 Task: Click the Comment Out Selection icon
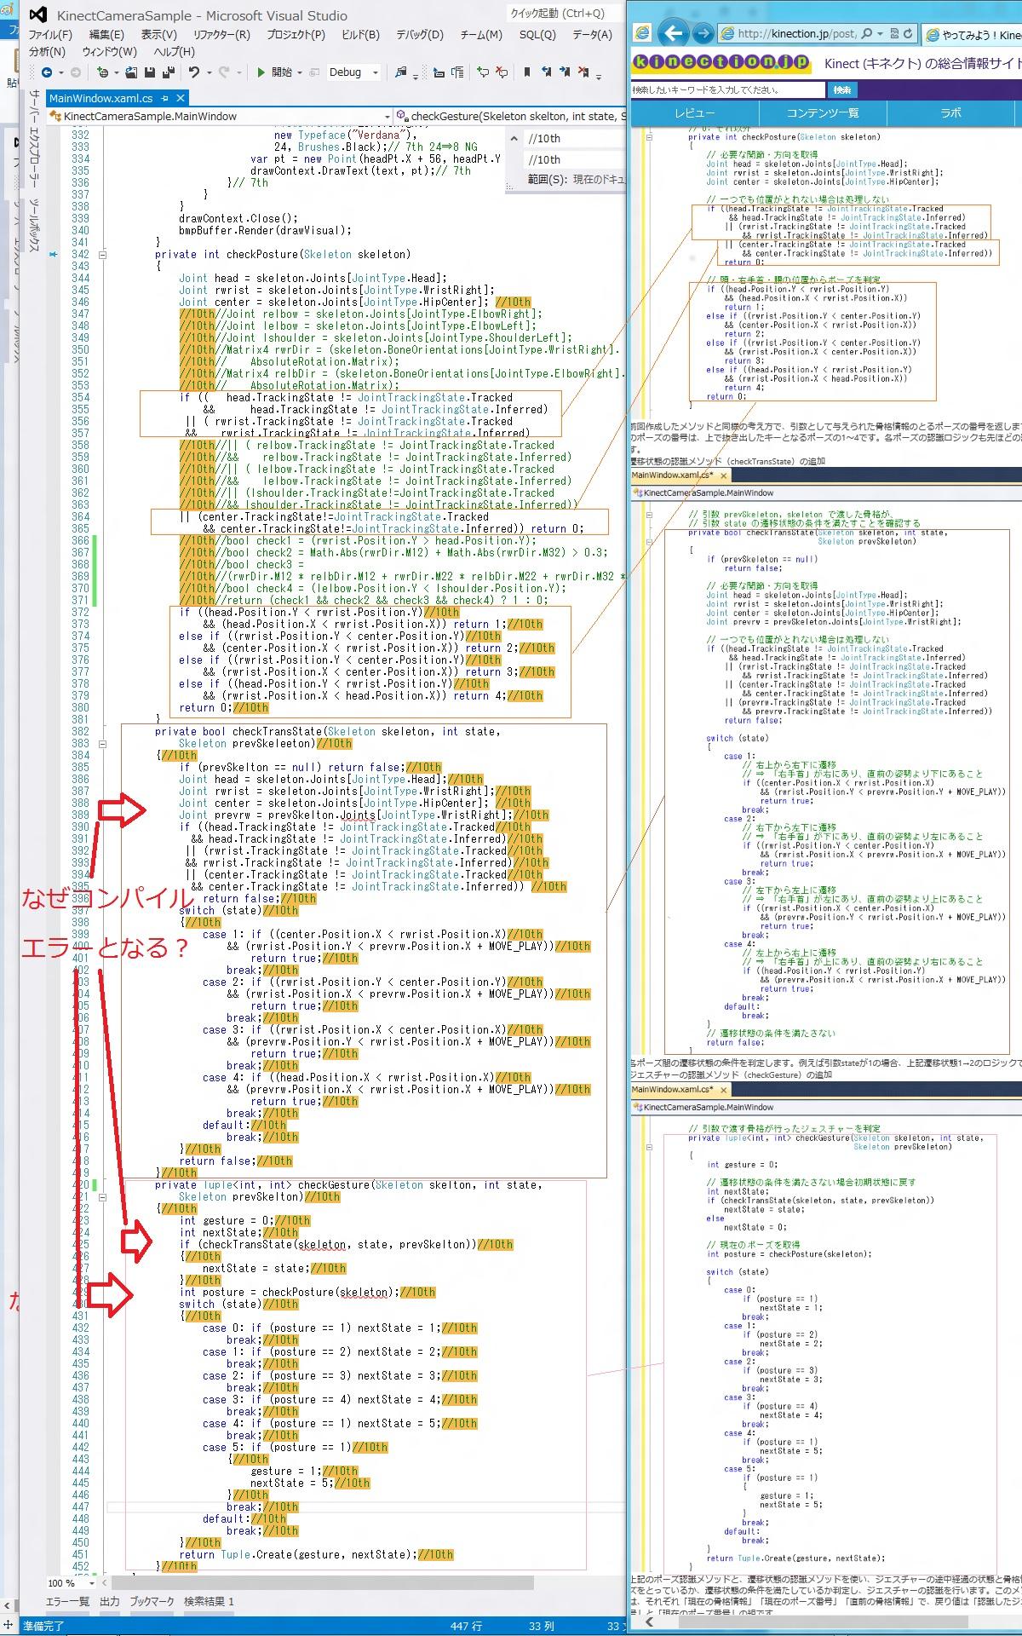pos(483,72)
